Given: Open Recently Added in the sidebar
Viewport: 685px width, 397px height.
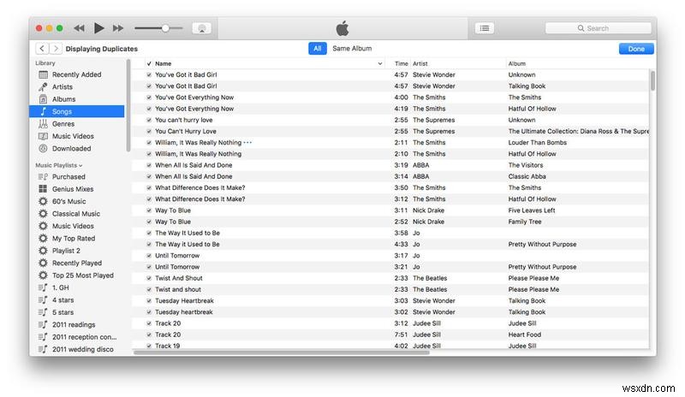Looking at the screenshot, I should click(76, 74).
